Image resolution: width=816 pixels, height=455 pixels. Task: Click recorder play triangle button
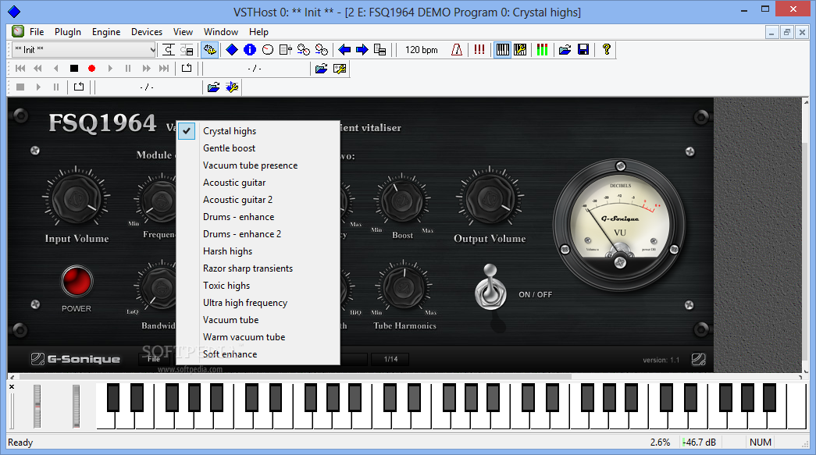(110, 69)
